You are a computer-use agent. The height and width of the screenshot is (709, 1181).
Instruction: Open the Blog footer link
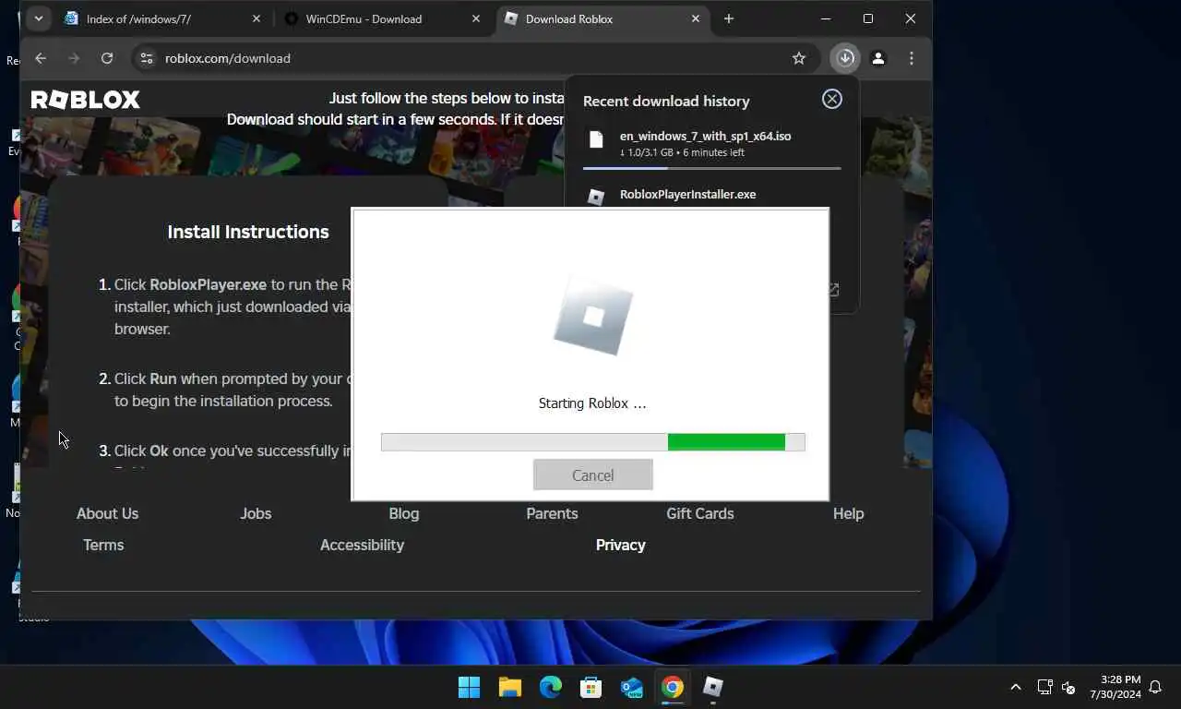click(x=404, y=513)
